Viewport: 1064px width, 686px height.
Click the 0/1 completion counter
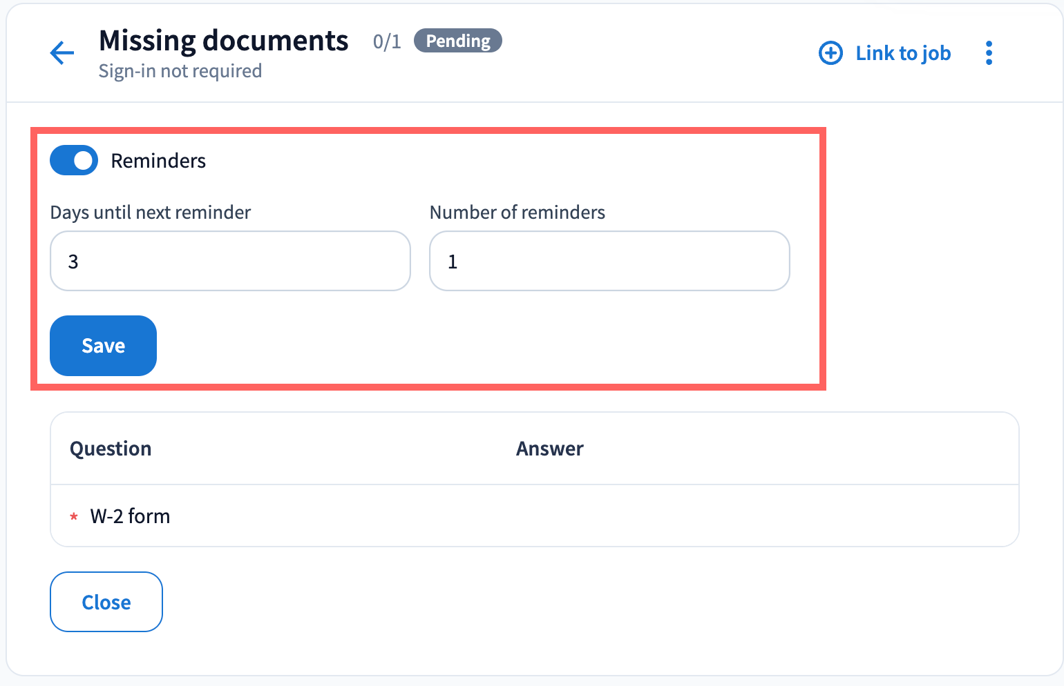pos(387,42)
